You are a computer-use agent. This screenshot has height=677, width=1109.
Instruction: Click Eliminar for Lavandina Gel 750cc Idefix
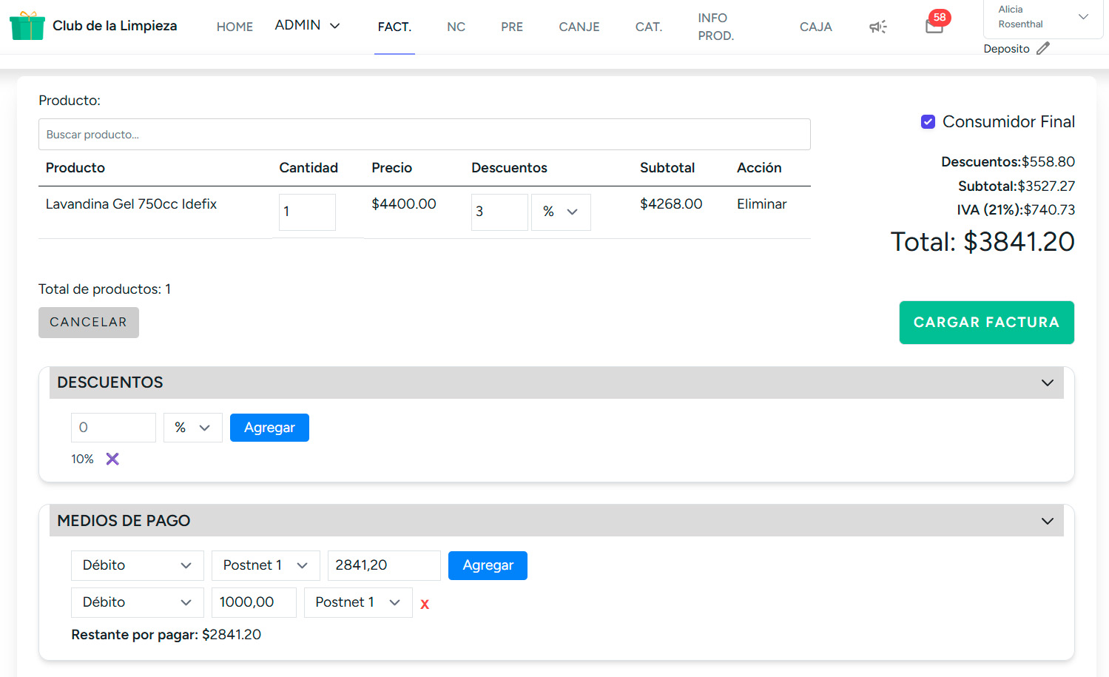tap(761, 204)
